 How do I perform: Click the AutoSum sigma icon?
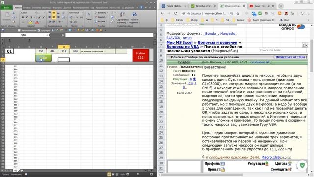112,13
